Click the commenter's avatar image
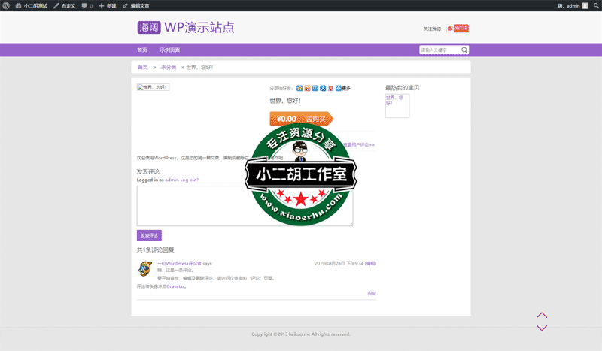The height and width of the screenshot is (351, 602). (x=145, y=268)
